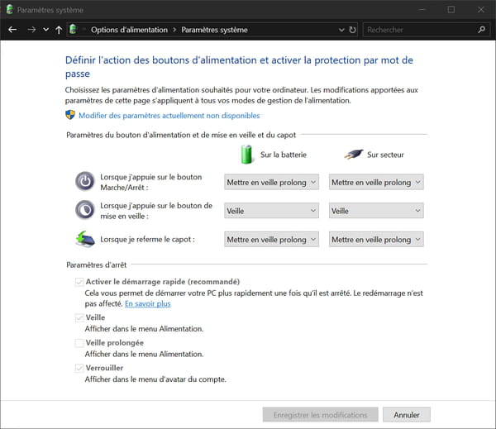Toggle 'Activer le démarrage rapide' checkbox

(79, 282)
